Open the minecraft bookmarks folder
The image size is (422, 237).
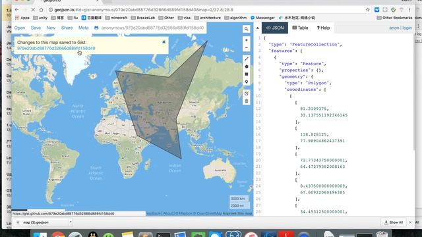[116, 18]
